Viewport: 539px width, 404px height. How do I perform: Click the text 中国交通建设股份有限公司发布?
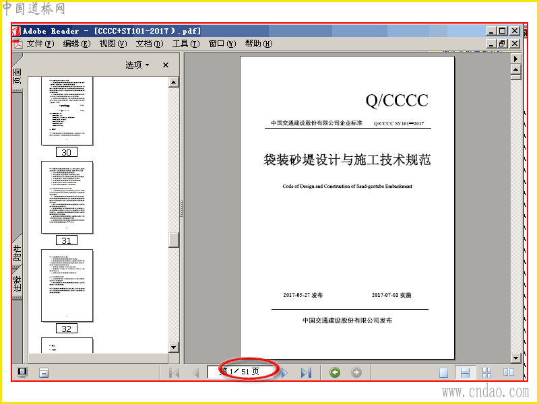347,321
